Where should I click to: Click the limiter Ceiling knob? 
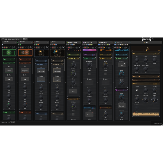tap(155, 90)
